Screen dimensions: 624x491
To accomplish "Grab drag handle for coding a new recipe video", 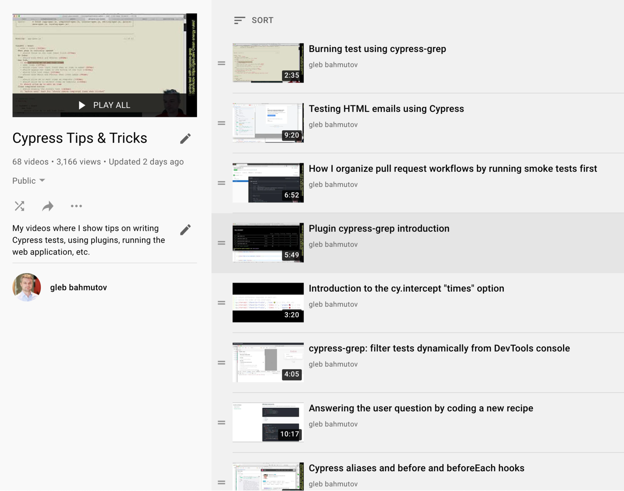I will [x=221, y=423].
